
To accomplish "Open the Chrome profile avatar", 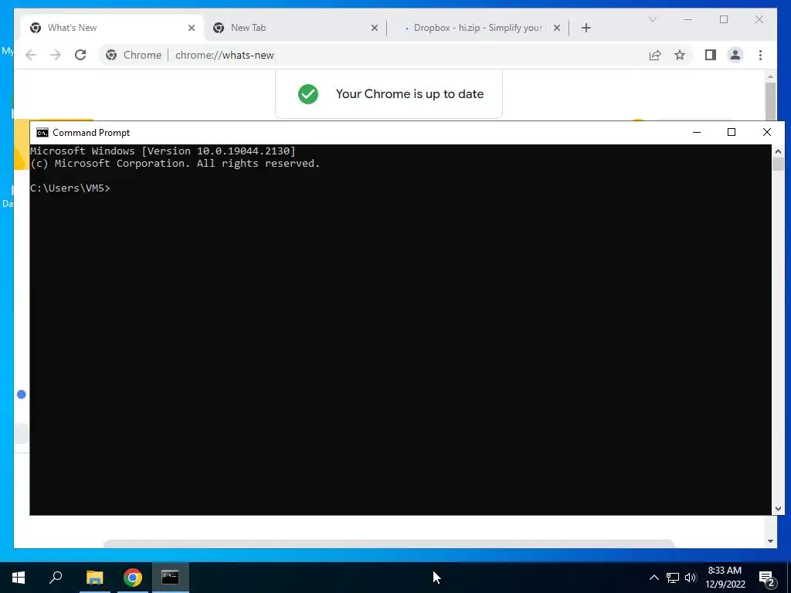I will [x=735, y=55].
